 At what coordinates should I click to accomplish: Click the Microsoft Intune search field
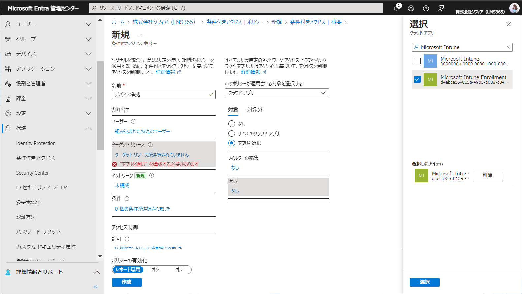(462, 47)
